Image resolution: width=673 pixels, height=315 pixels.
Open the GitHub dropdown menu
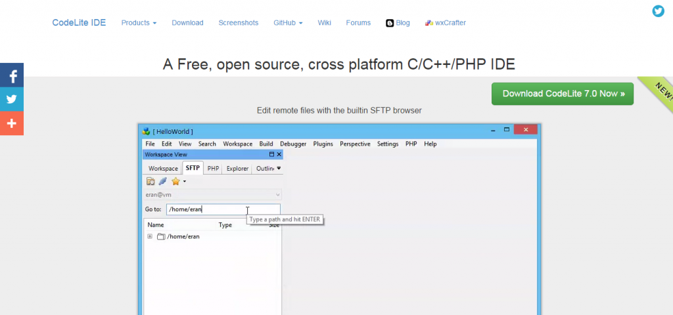point(288,23)
